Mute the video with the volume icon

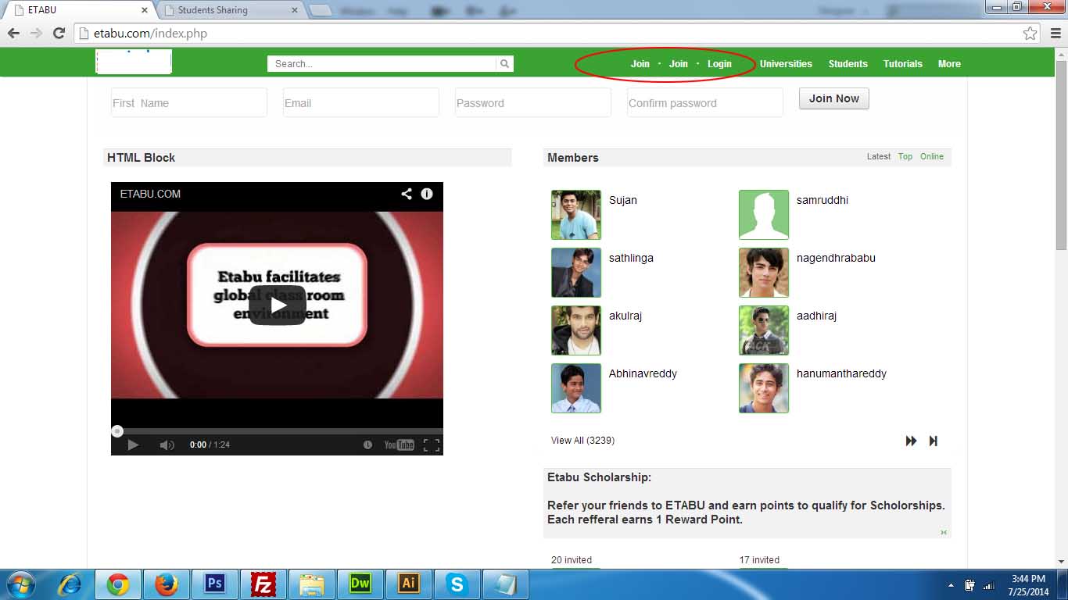pyautogui.click(x=167, y=445)
